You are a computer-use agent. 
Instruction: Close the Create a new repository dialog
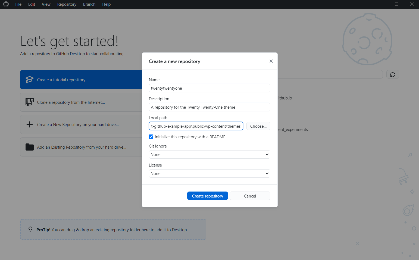pyautogui.click(x=271, y=61)
